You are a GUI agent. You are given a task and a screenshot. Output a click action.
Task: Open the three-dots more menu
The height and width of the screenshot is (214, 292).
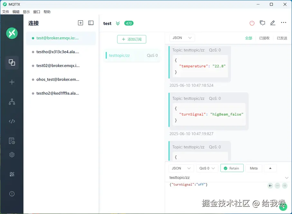[283, 22]
